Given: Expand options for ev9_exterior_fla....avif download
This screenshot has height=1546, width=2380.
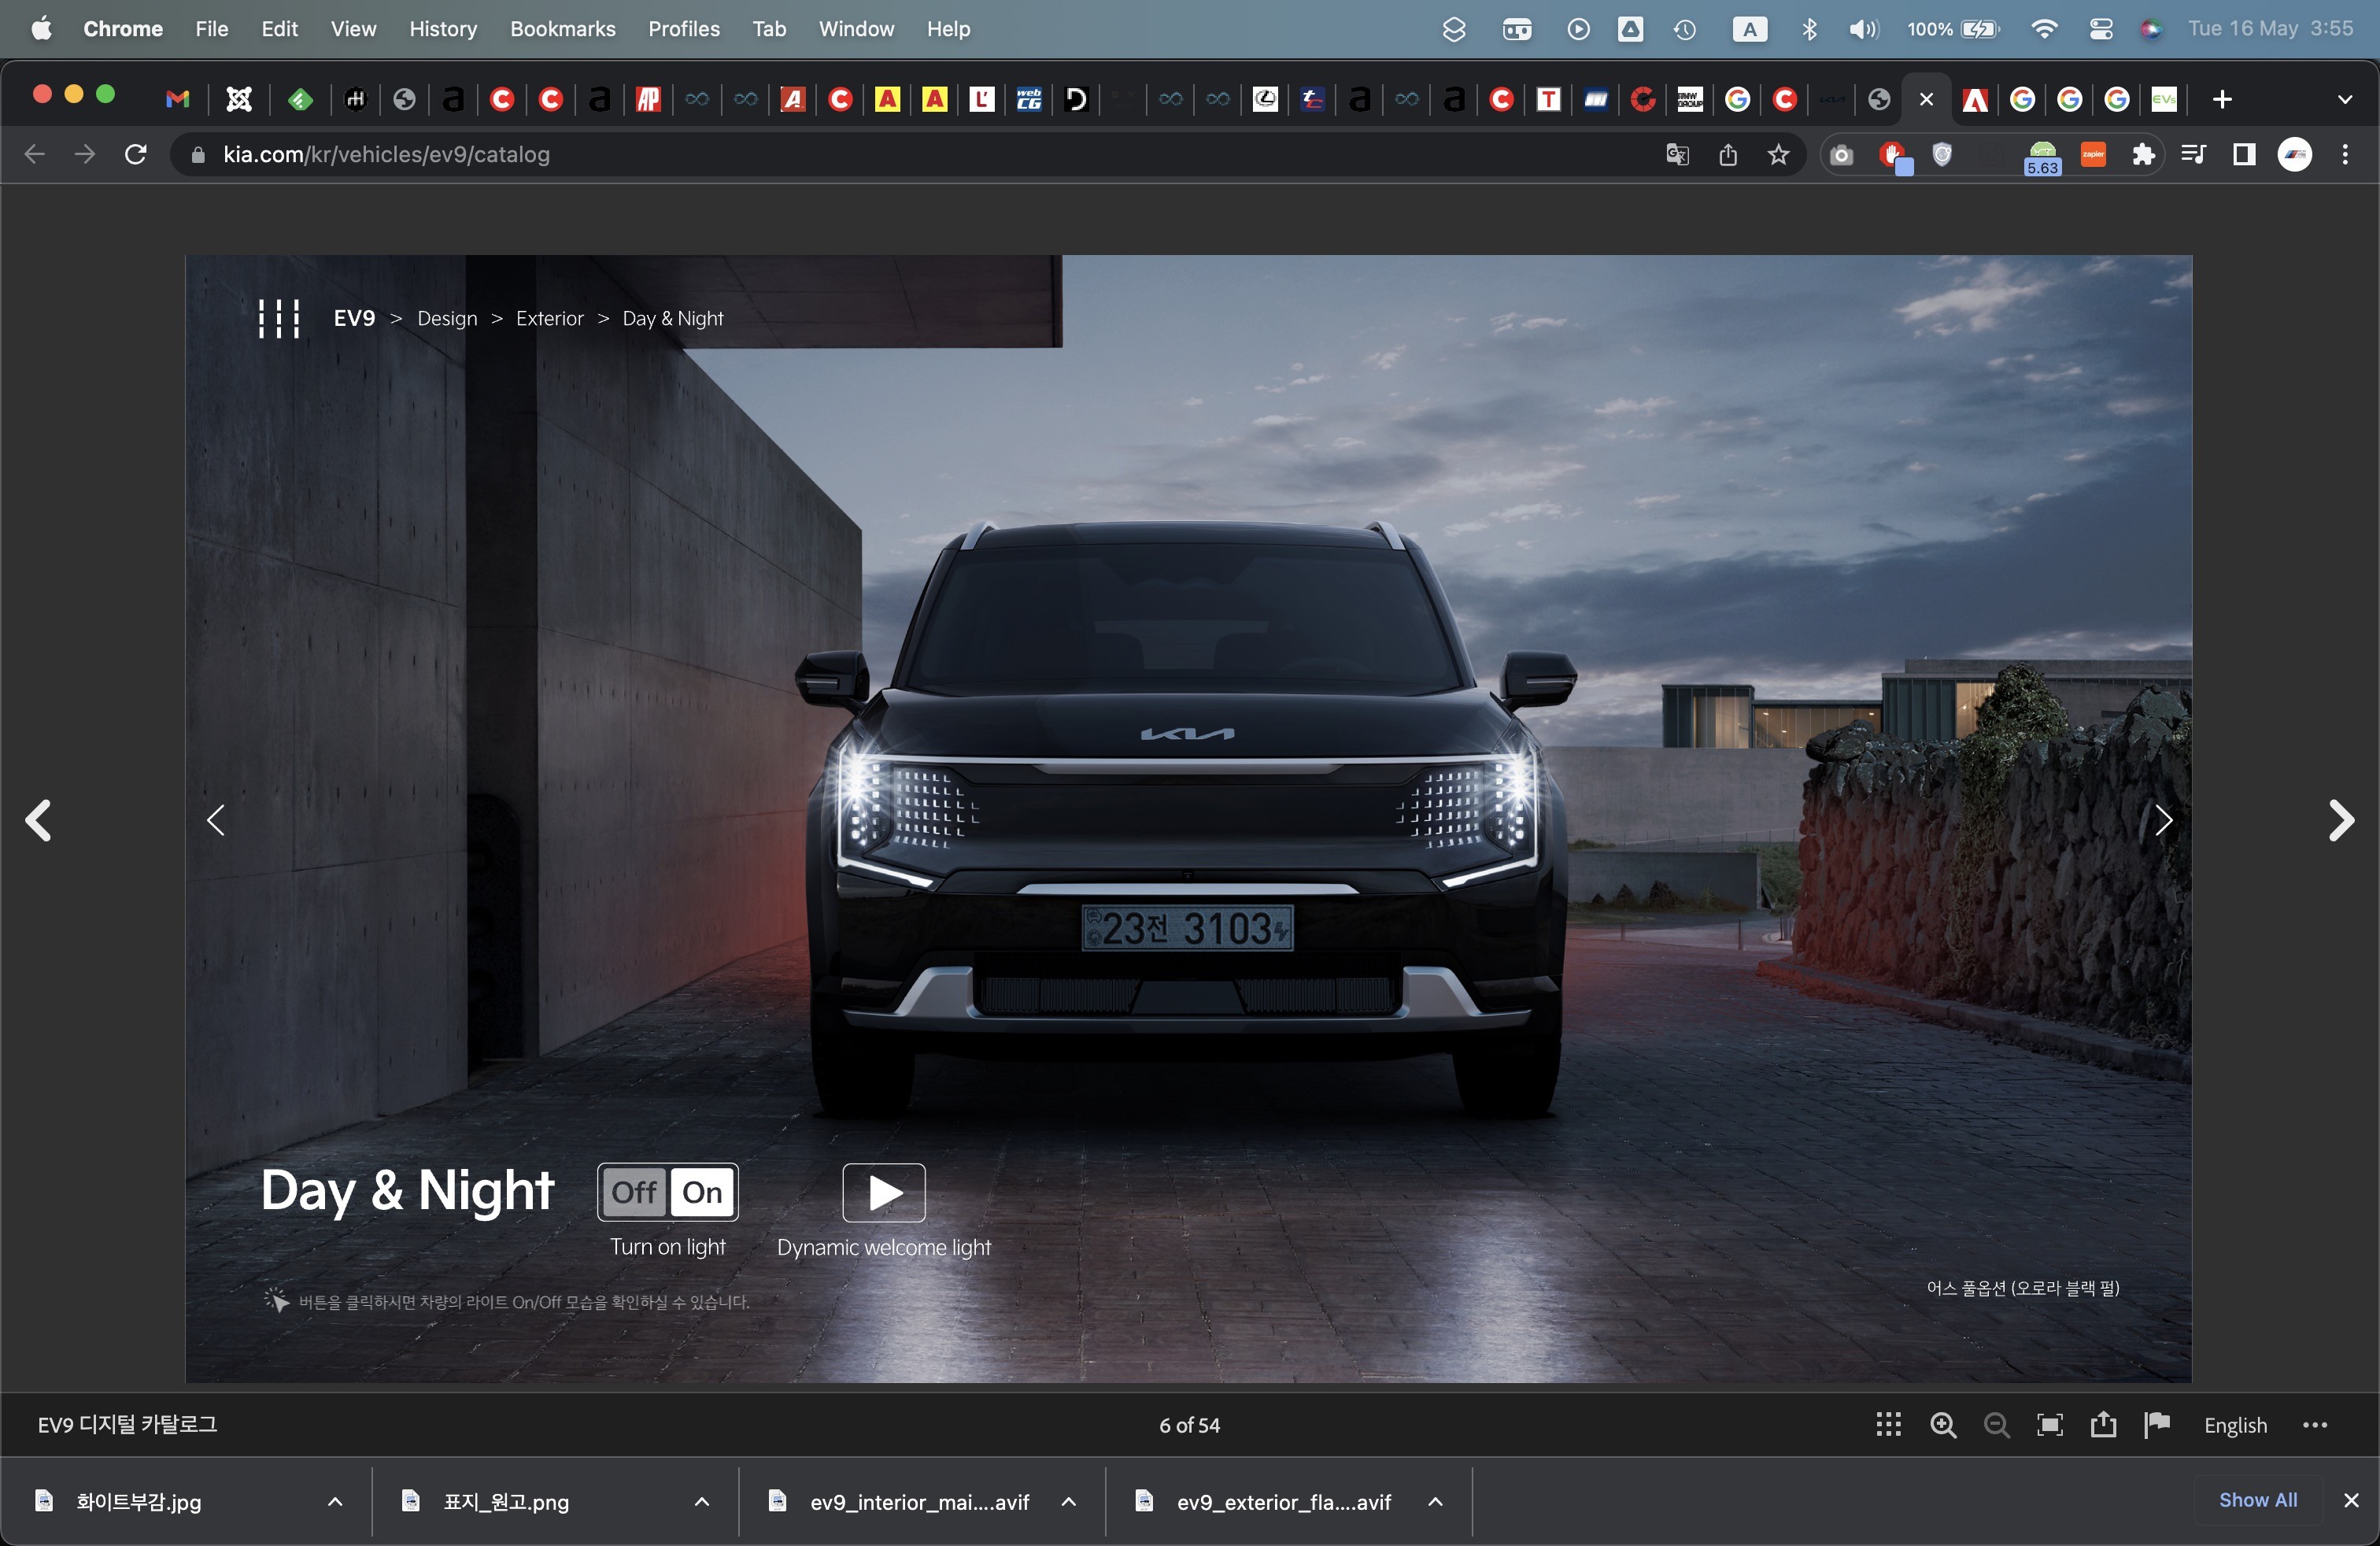Looking at the screenshot, I should (1435, 1502).
